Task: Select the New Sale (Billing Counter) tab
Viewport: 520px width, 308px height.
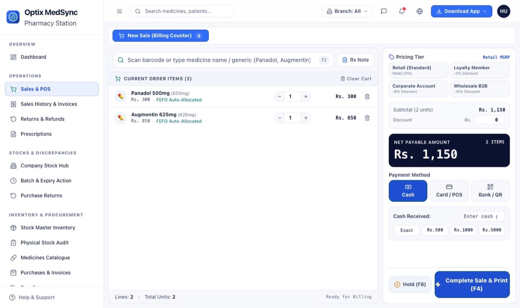Action: (160, 35)
